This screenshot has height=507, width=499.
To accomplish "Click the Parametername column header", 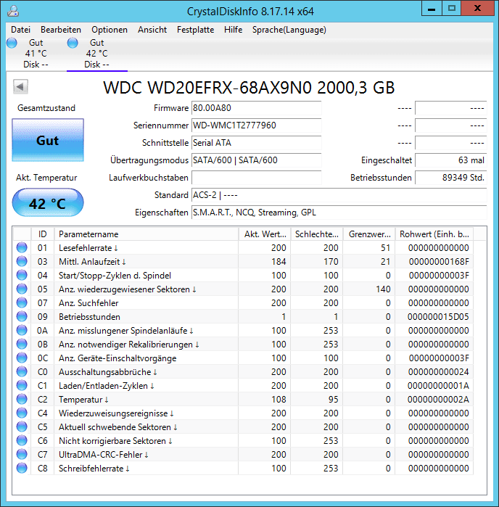I will tap(147, 234).
